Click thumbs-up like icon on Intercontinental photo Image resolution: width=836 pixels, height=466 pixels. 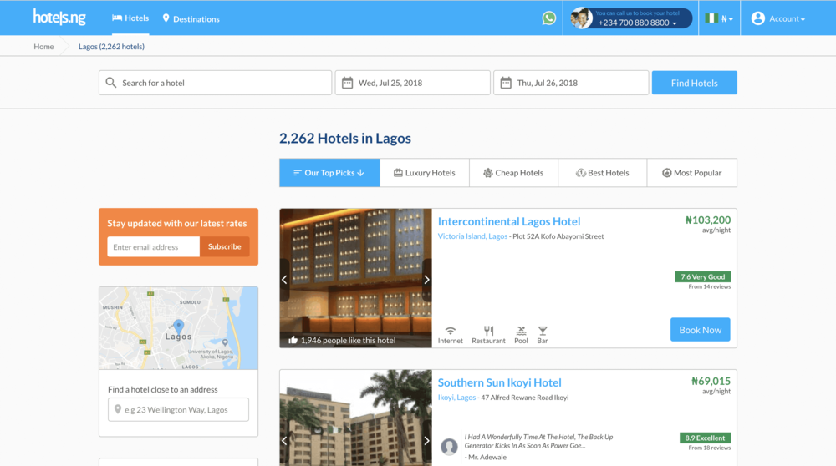(x=293, y=340)
